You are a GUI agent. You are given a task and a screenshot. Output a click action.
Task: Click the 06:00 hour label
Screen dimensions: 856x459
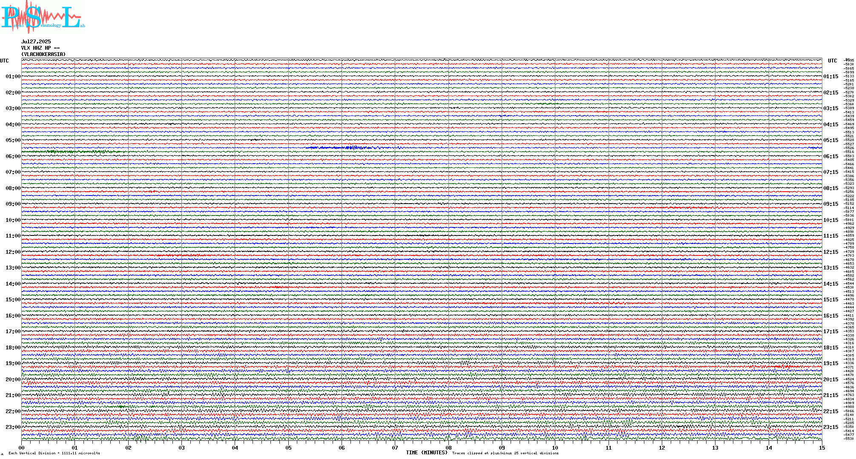pos(13,156)
